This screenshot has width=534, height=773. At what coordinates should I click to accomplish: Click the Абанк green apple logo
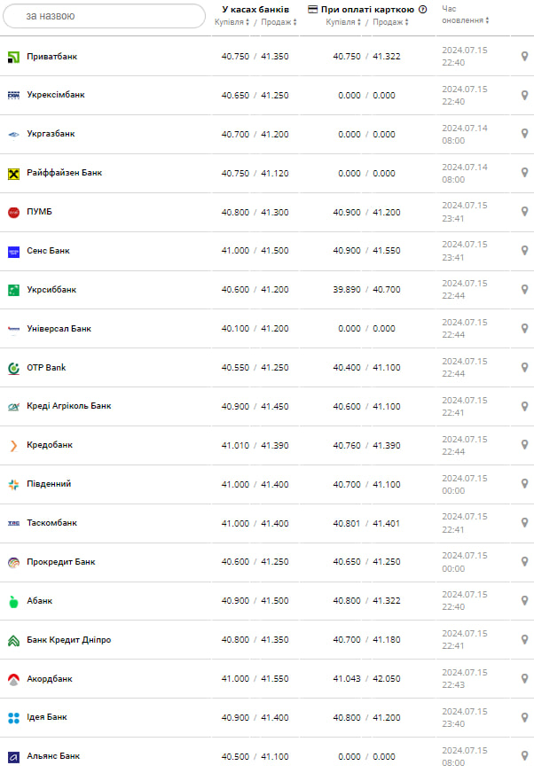[x=13, y=601]
